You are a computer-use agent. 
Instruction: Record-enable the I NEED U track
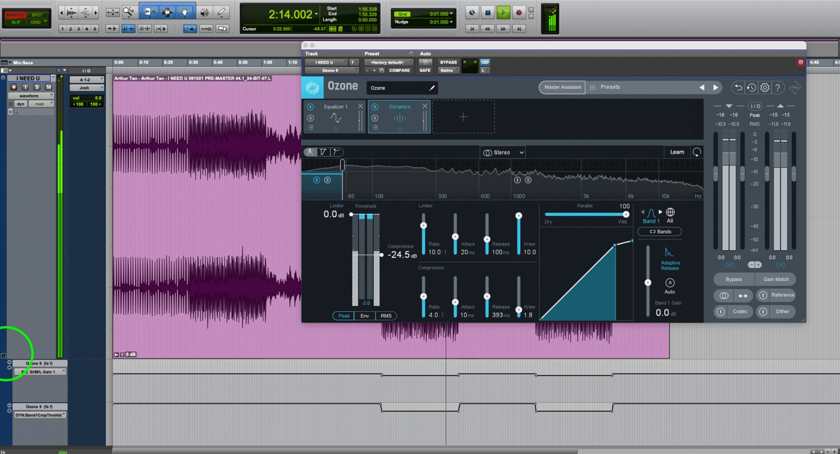pyautogui.click(x=14, y=87)
